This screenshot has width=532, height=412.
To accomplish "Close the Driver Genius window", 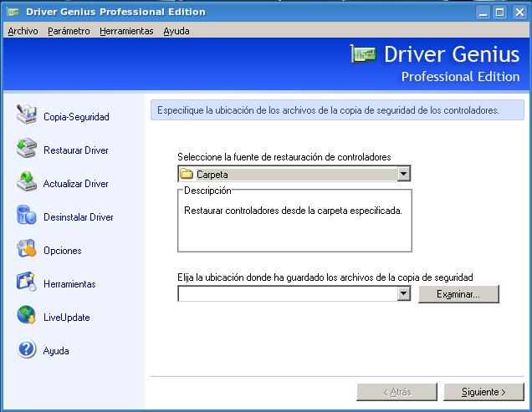I will pyautogui.click(x=519, y=13).
